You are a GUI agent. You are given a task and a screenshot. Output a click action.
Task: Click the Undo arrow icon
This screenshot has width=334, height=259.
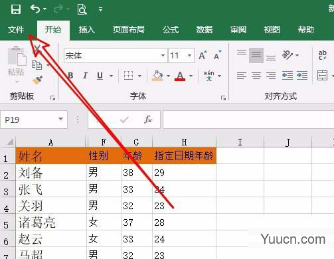pos(35,9)
